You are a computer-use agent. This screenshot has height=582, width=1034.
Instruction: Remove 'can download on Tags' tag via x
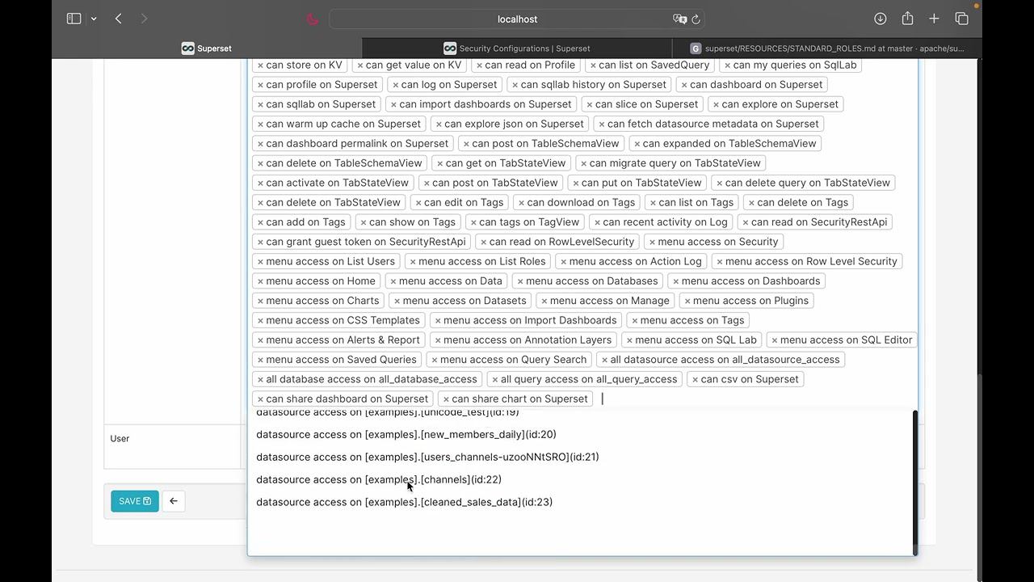point(521,203)
